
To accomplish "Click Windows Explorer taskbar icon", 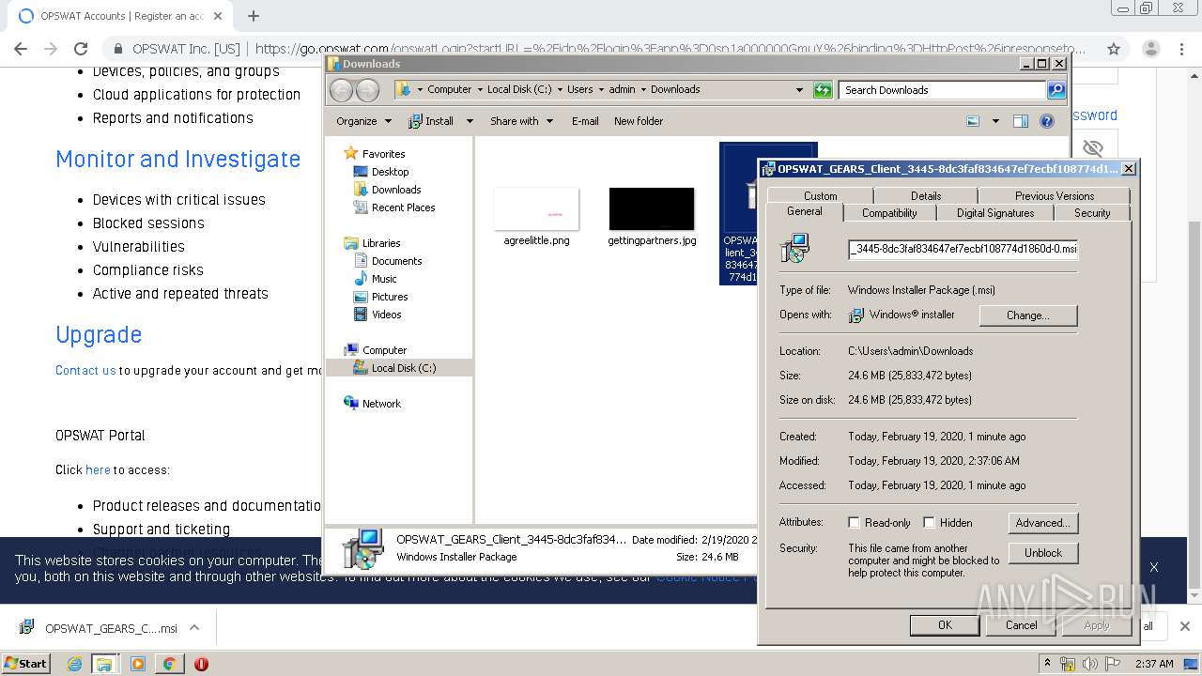I will point(104,664).
